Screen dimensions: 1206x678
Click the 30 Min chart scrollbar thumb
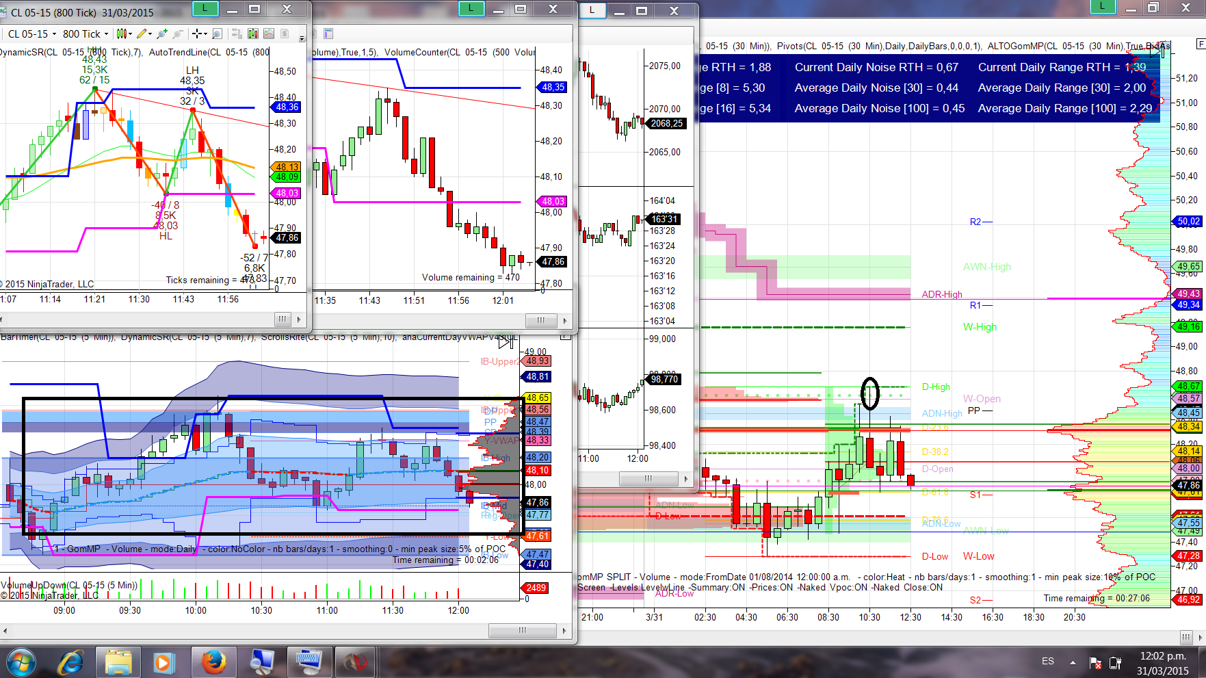click(x=1186, y=637)
